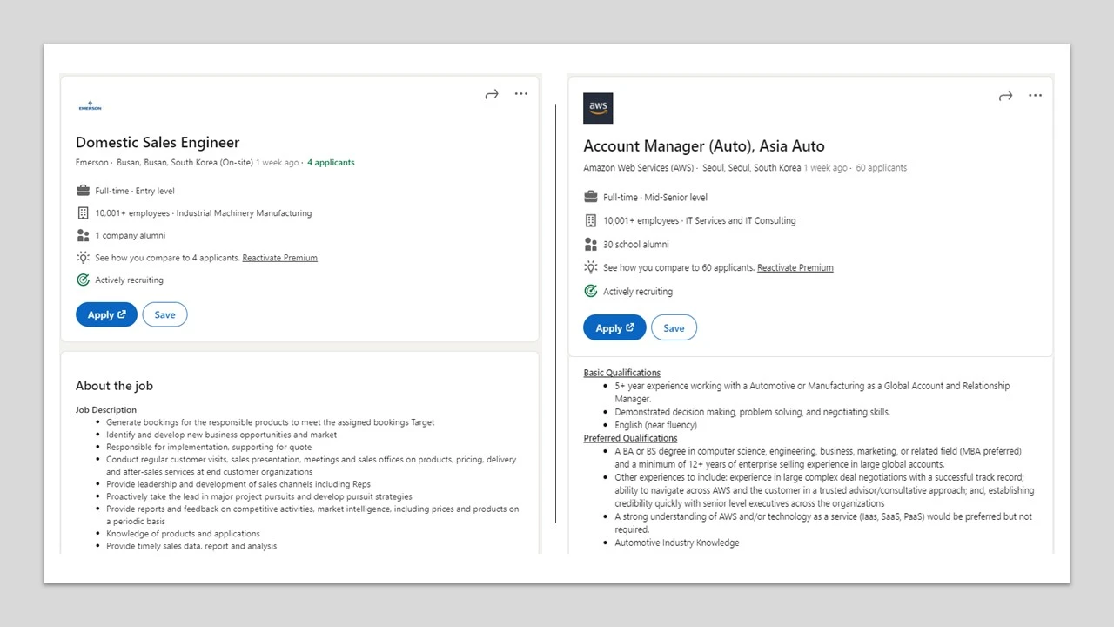
Task: Click the 30 school alumni text
Action: click(x=636, y=245)
